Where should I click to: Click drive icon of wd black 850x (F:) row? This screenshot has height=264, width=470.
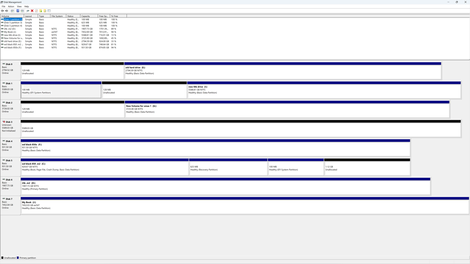2,47
